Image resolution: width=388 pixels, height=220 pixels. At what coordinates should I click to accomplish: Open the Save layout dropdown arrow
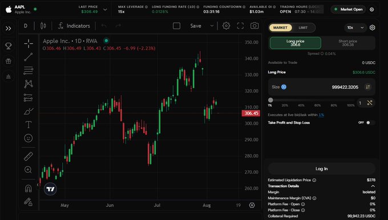212,26
